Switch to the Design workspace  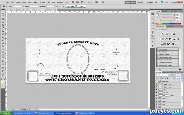click(x=140, y=2)
